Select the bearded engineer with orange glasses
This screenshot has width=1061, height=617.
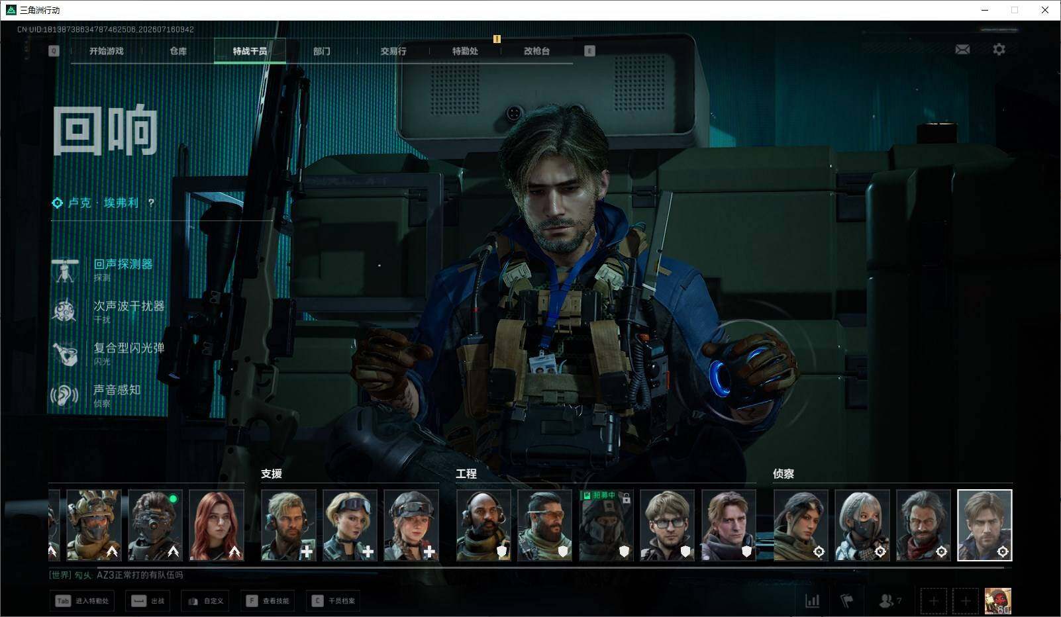coord(545,525)
